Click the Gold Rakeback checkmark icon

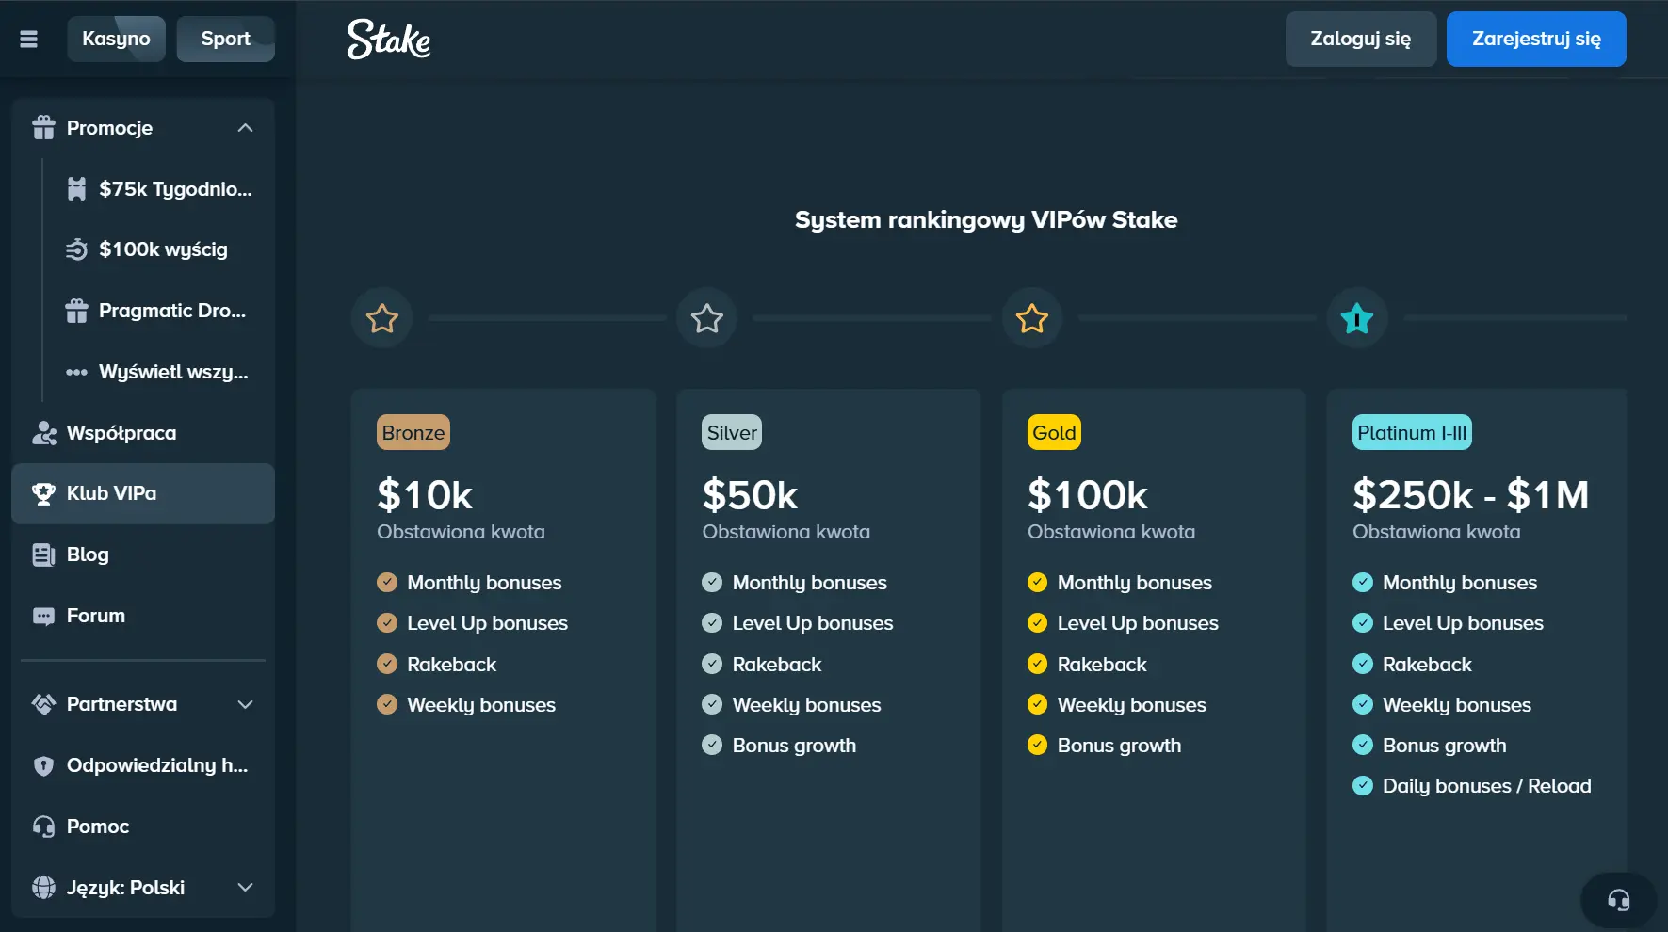pos(1037,665)
